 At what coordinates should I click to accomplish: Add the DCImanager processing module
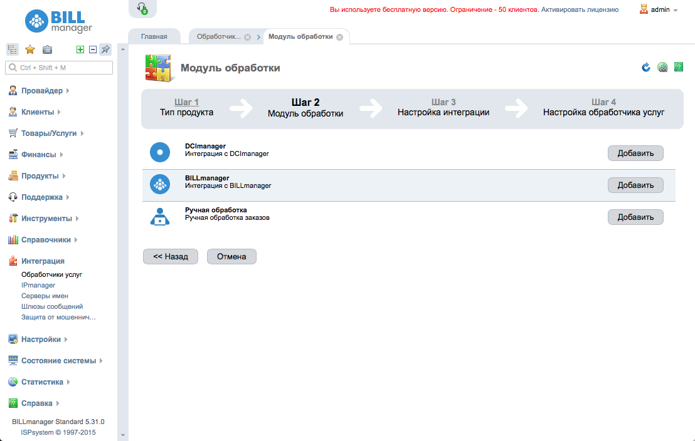[x=635, y=153]
